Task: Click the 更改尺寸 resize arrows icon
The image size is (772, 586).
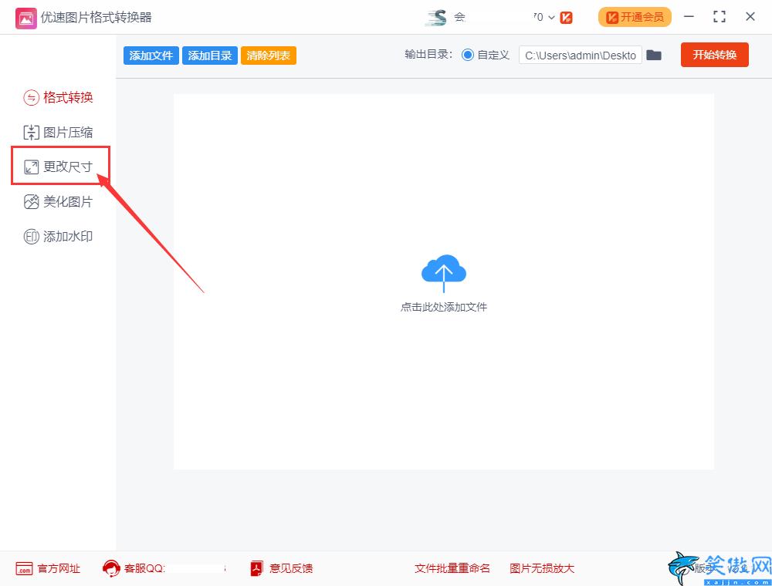Action: coord(31,167)
